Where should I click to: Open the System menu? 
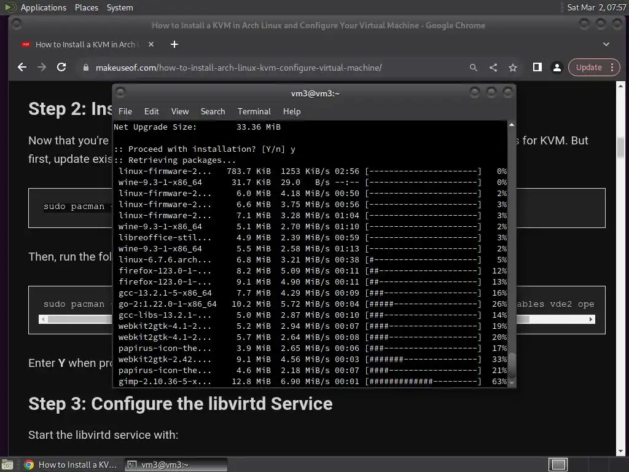click(x=120, y=7)
